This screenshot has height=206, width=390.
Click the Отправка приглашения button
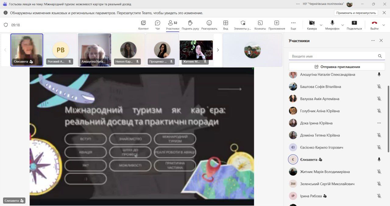point(337,67)
